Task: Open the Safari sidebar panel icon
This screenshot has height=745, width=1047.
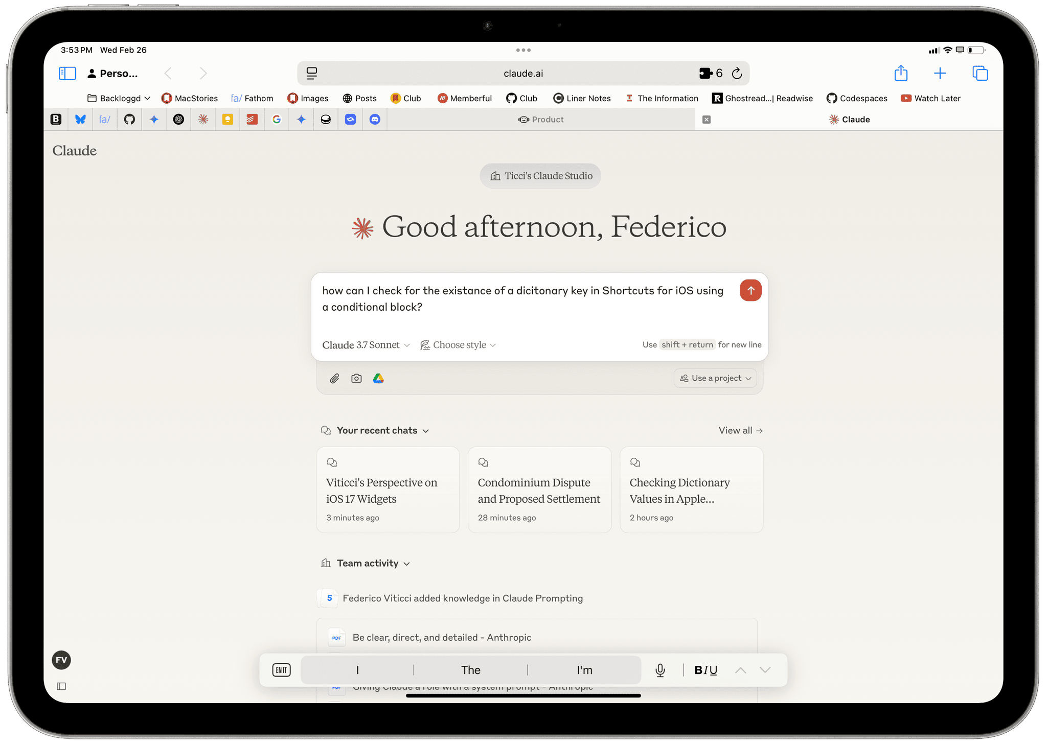Action: click(67, 74)
